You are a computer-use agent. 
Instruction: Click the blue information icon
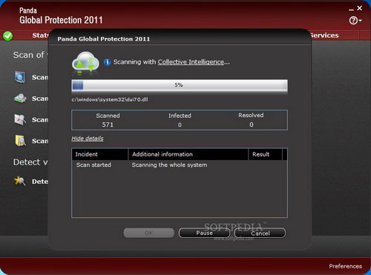click(107, 62)
